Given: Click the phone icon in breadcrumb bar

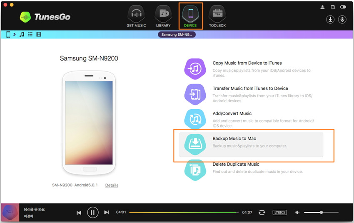Looking at the screenshot, I should (8, 34).
